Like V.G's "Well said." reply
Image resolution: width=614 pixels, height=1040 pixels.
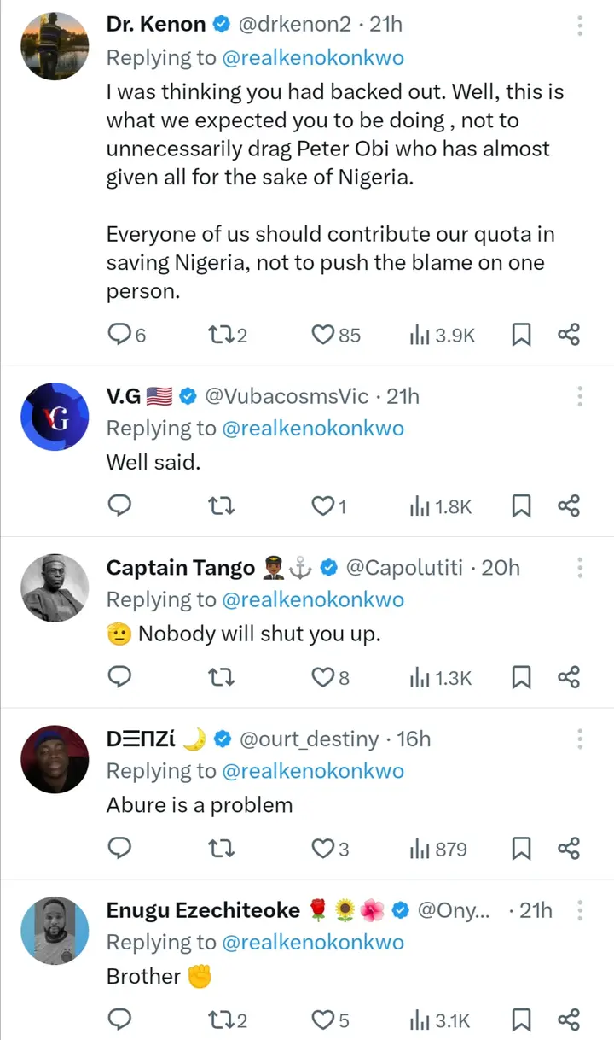322,507
